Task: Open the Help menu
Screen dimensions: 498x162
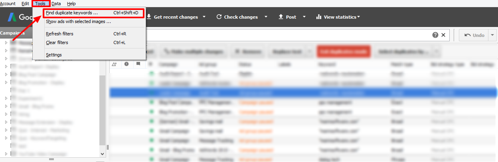Action: [x=71, y=4]
